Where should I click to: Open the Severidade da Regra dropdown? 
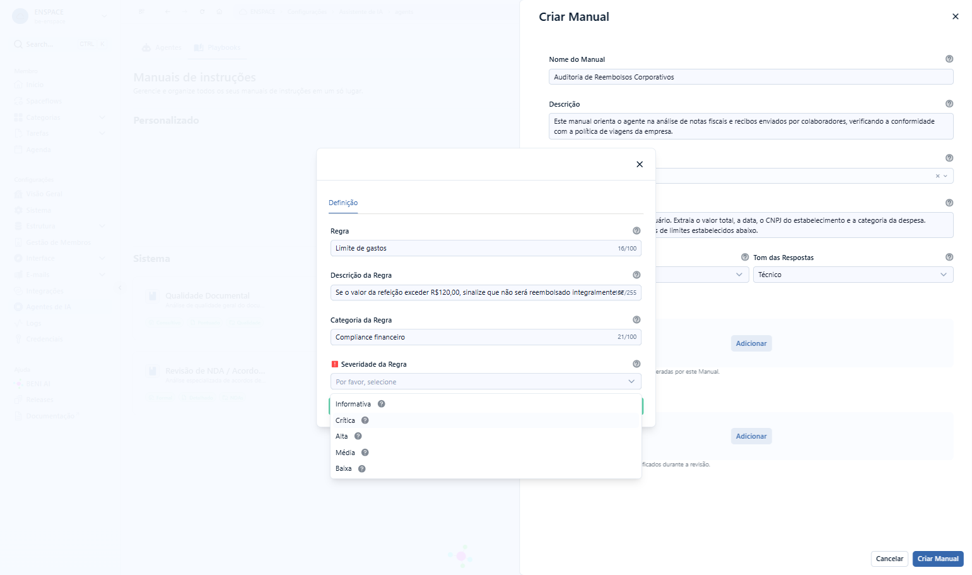pyautogui.click(x=486, y=382)
